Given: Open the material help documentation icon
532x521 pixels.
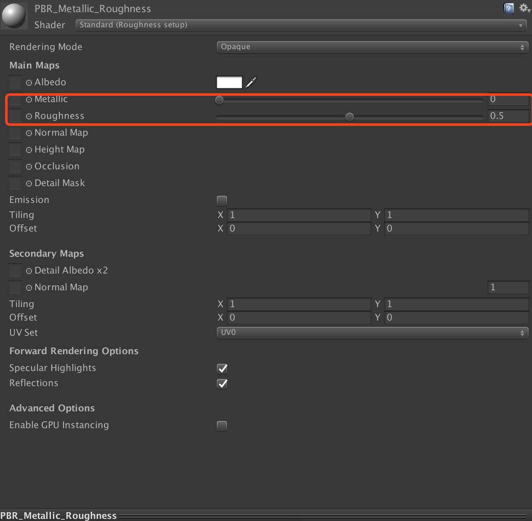Looking at the screenshot, I should pyautogui.click(x=508, y=8).
